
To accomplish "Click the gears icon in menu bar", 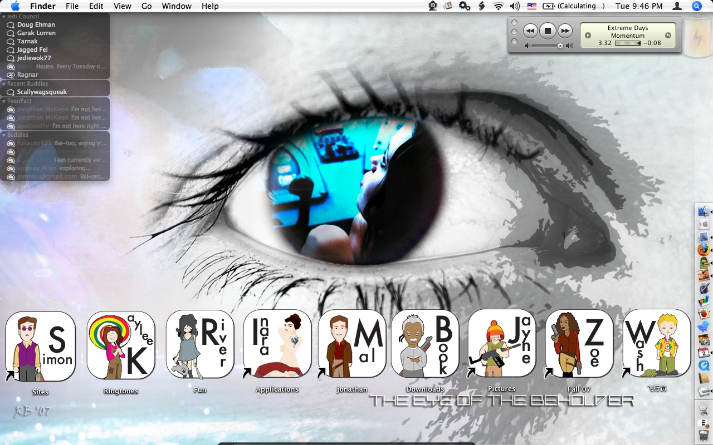I will 465,6.
